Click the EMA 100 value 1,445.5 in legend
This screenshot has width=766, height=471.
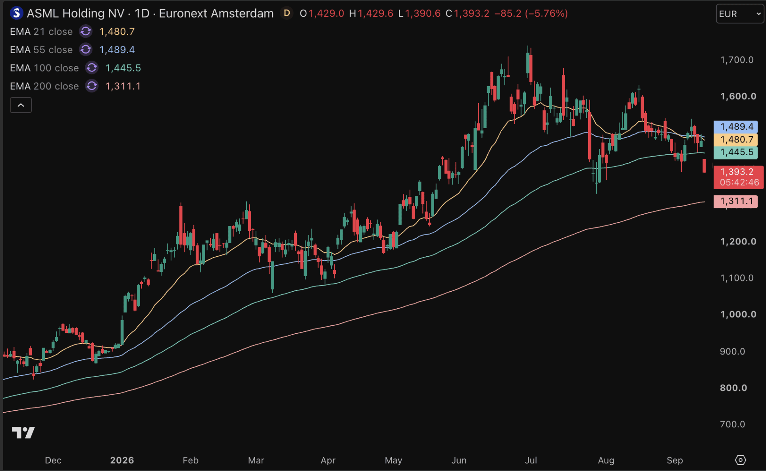click(123, 68)
